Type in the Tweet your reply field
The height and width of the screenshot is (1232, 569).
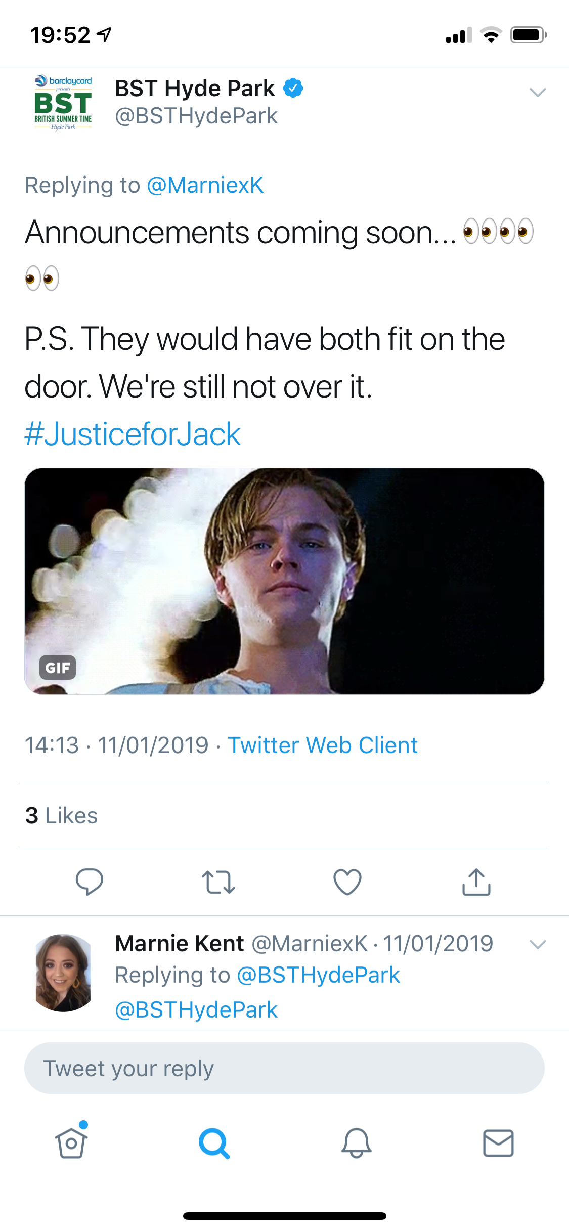pyautogui.click(x=284, y=1068)
